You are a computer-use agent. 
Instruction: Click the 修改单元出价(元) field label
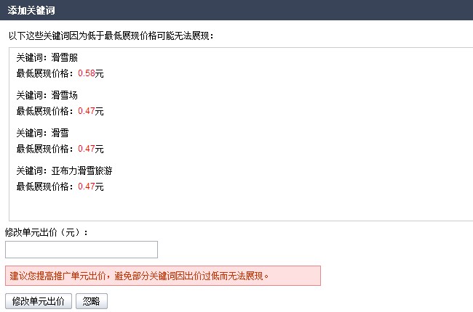tap(47, 232)
